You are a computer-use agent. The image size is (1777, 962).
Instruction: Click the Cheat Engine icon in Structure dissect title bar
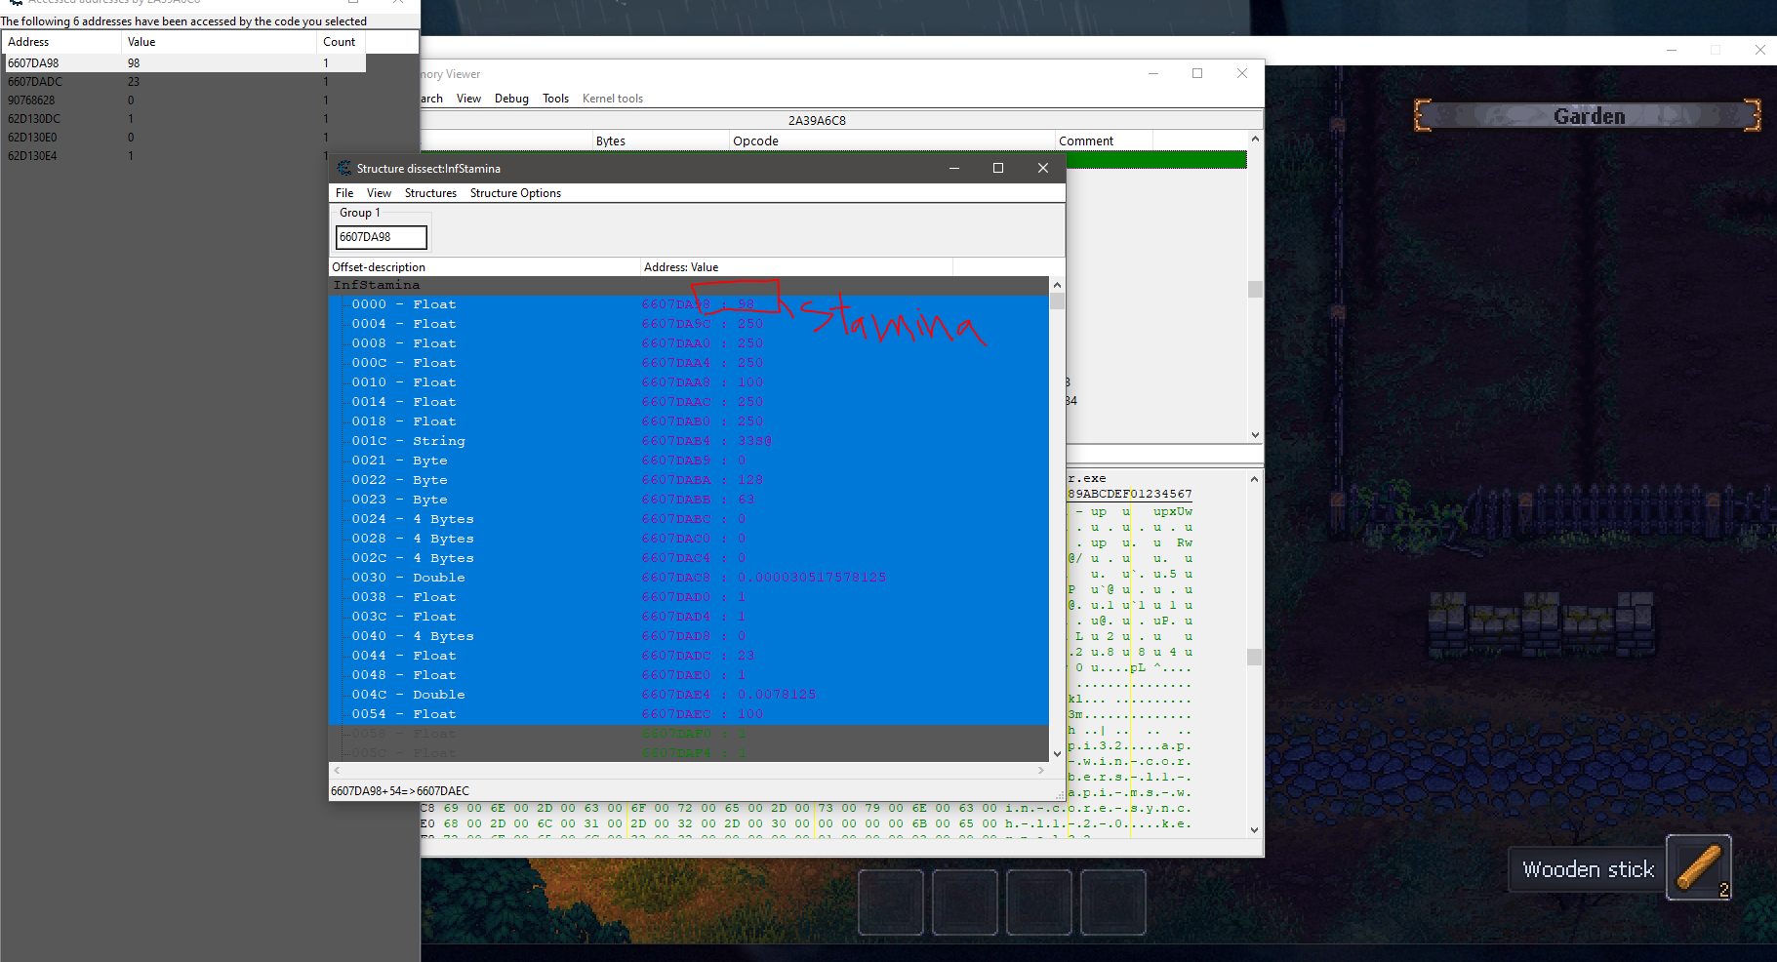343,168
